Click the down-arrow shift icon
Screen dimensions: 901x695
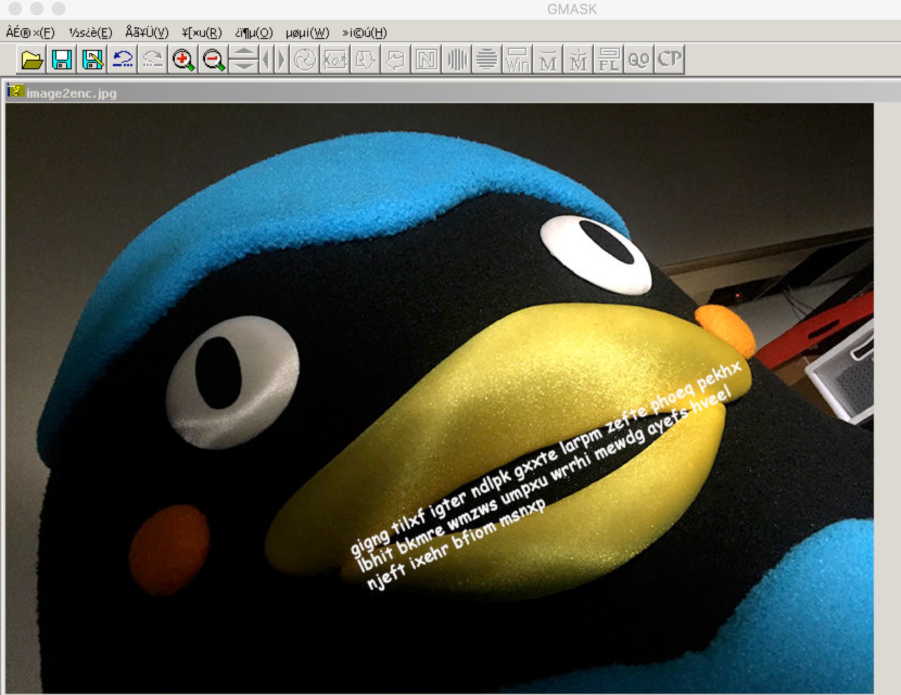pos(365,60)
